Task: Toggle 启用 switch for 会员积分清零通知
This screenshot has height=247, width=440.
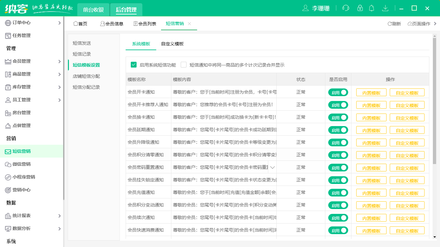Action: pos(338,155)
